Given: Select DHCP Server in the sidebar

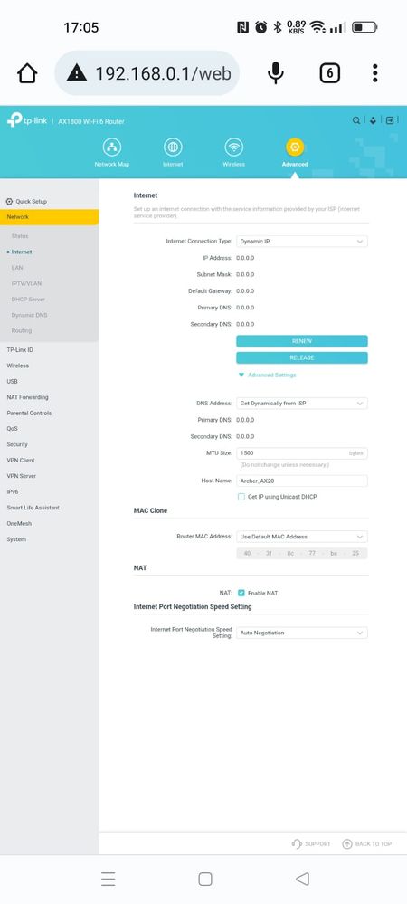Looking at the screenshot, I should click(x=28, y=300).
